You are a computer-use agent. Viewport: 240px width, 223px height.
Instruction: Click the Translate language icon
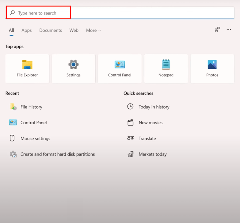click(130, 138)
